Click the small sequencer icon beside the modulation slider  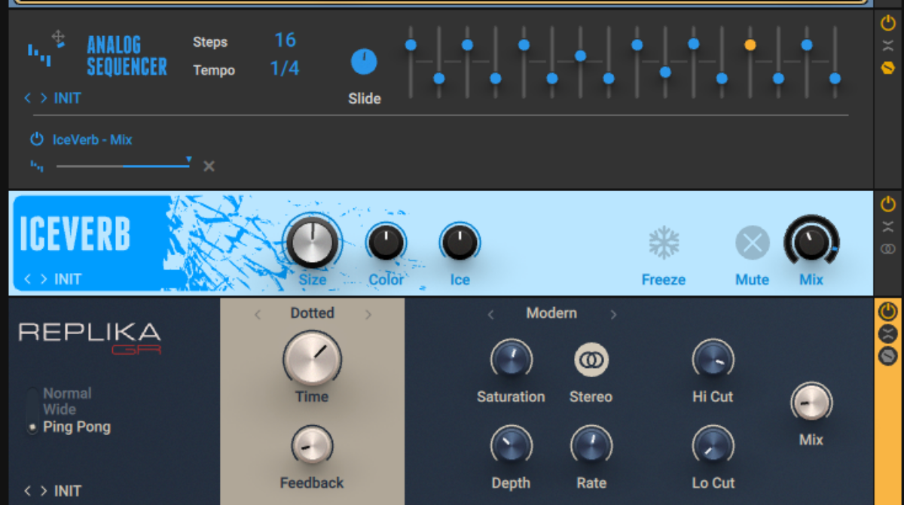[x=36, y=166]
